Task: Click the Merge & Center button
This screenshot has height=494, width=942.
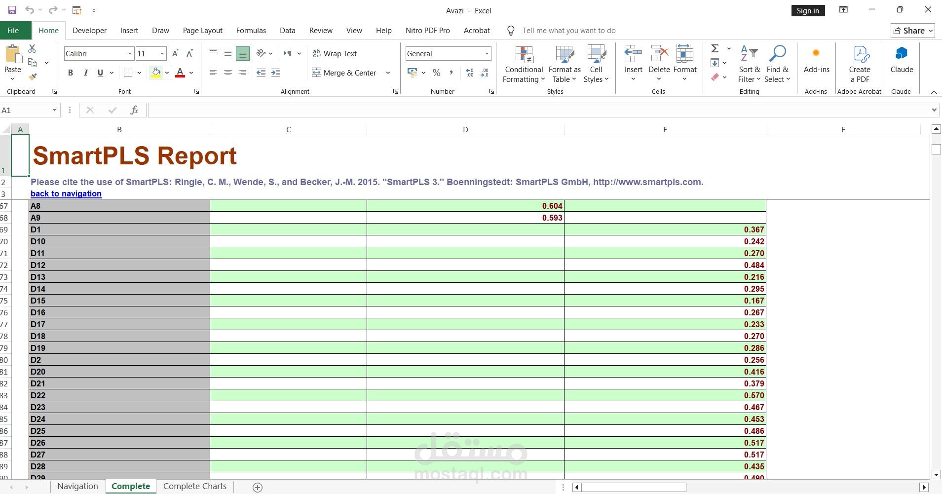Action: coord(344,73)
